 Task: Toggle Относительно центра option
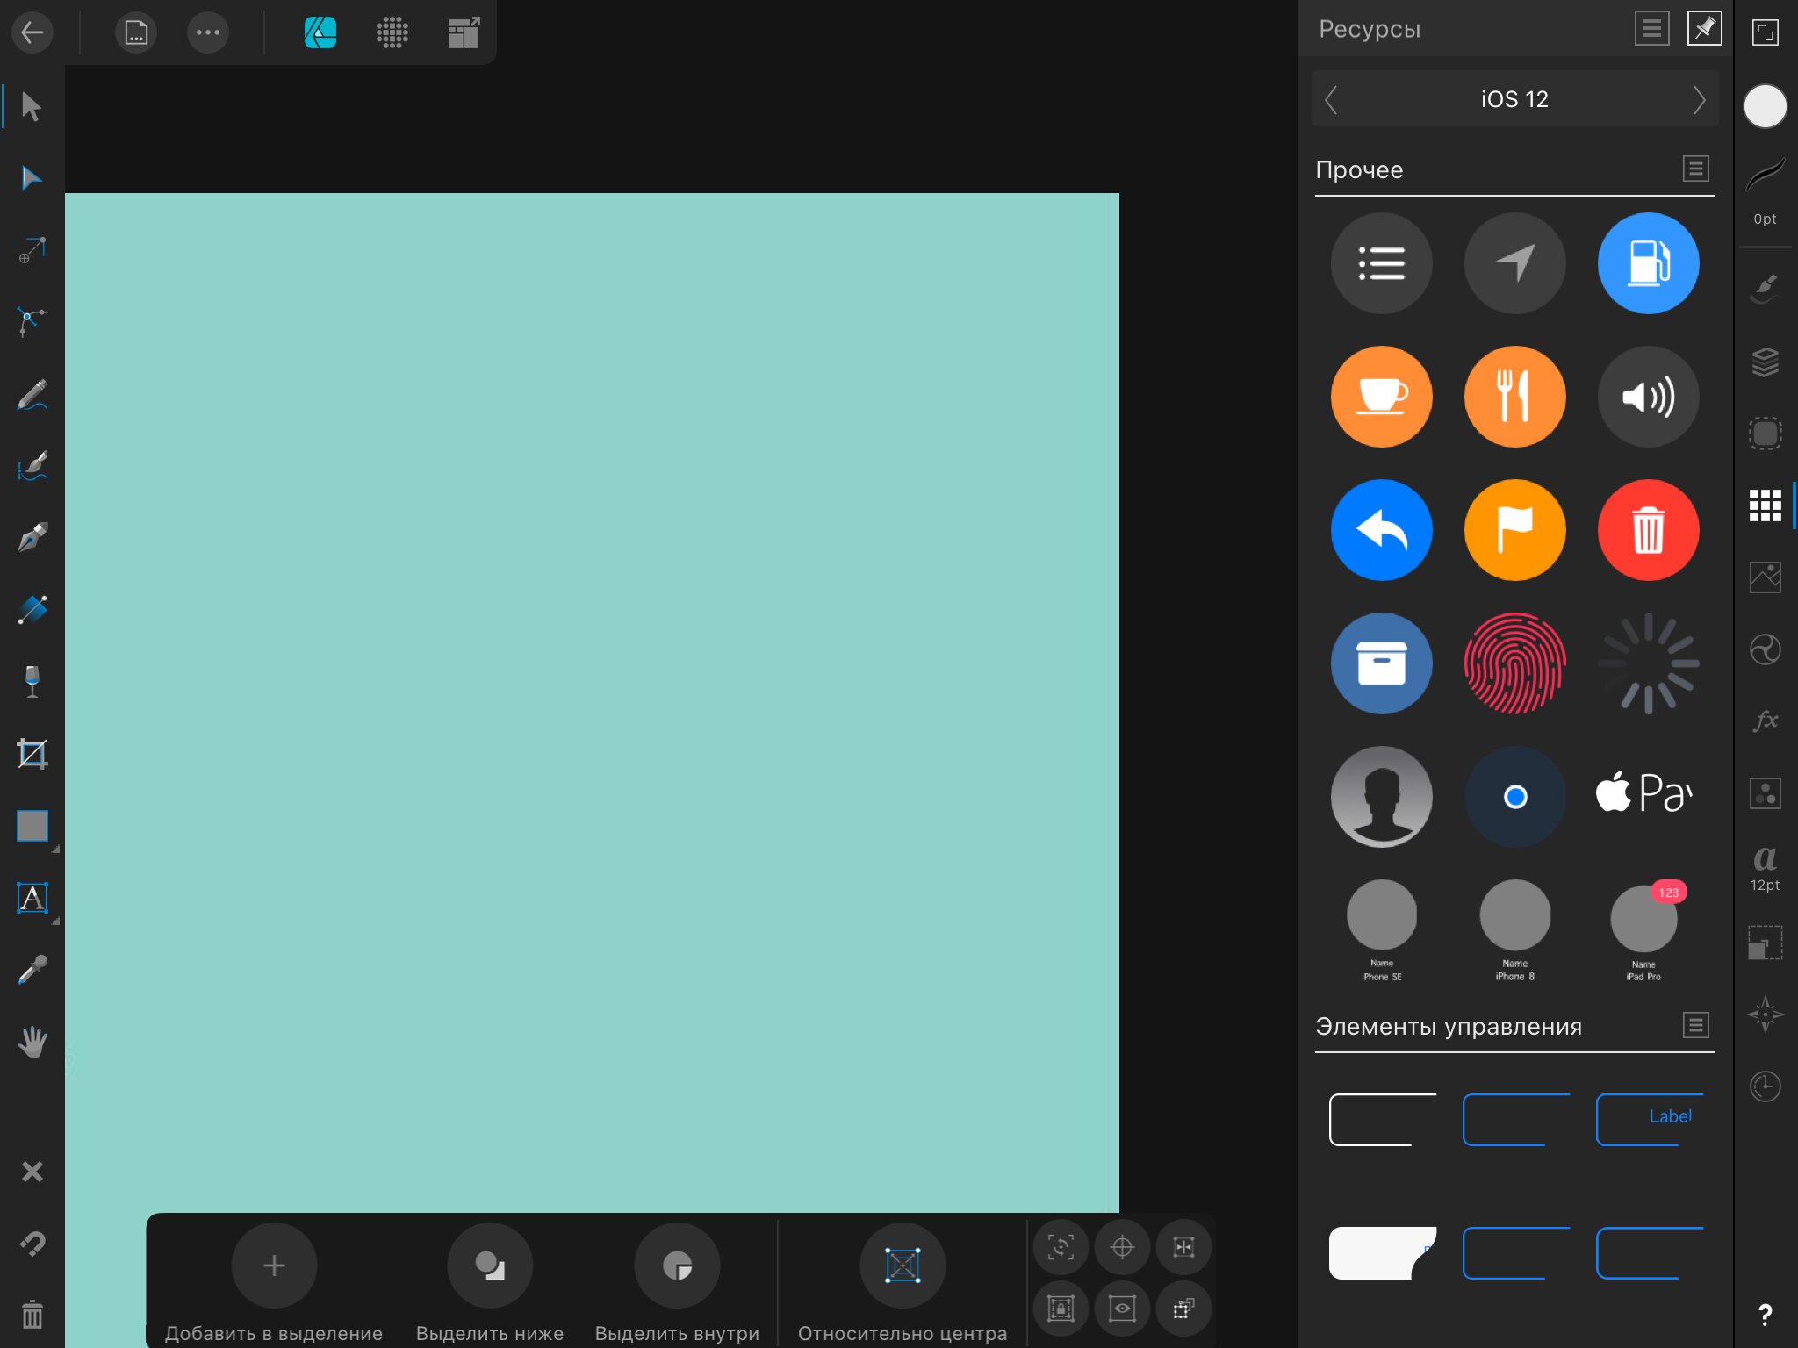click(903, 1265)
